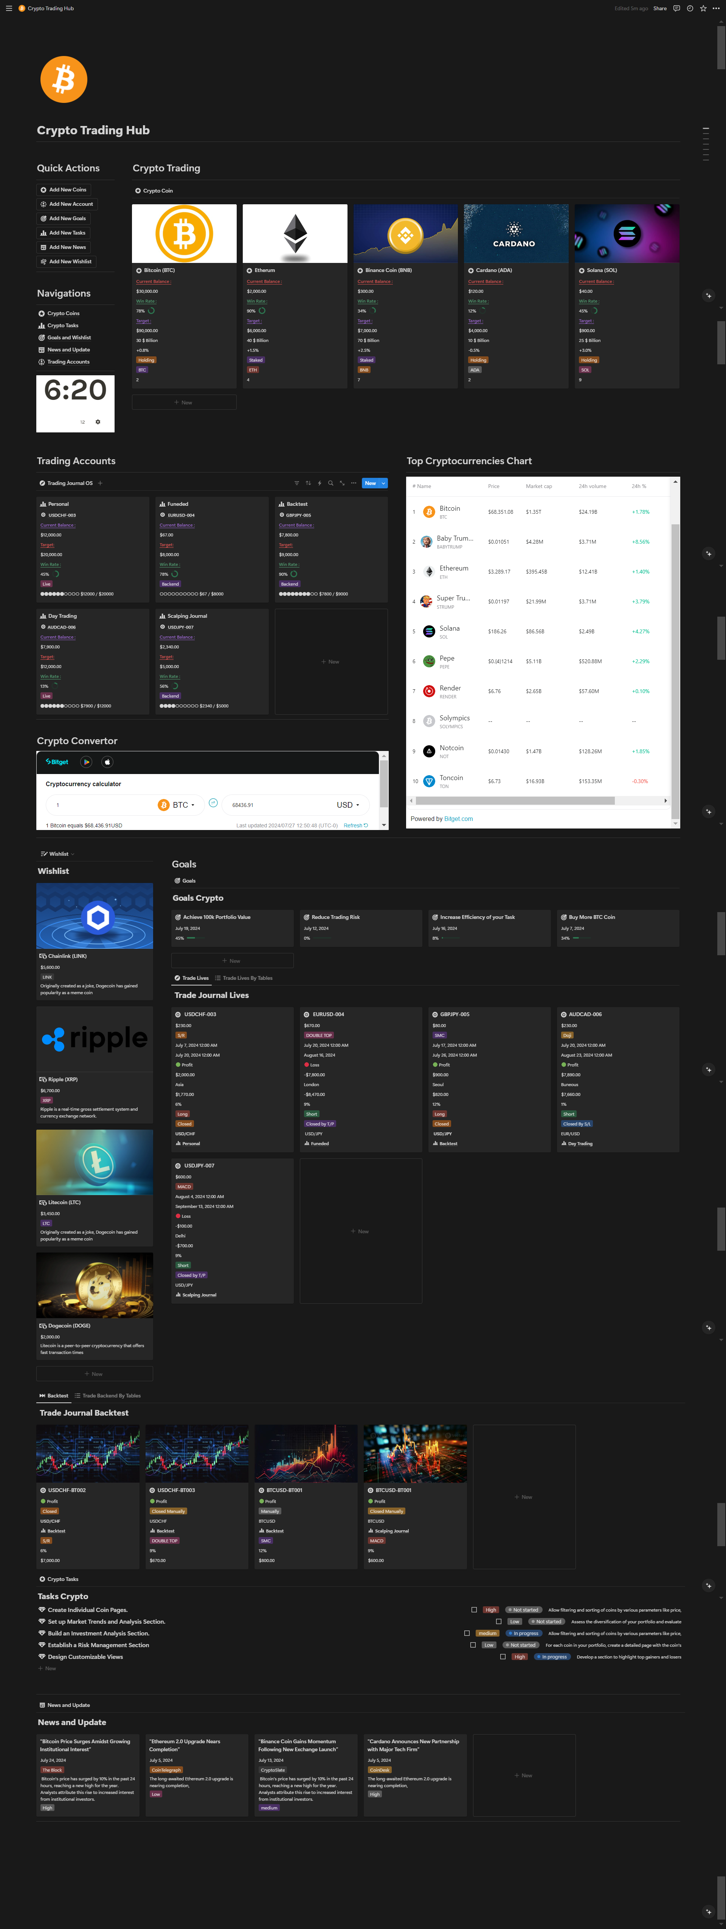Open Buy More BTC Coin goal
This screenshot has height=1929, width=726.
(618, 928)
